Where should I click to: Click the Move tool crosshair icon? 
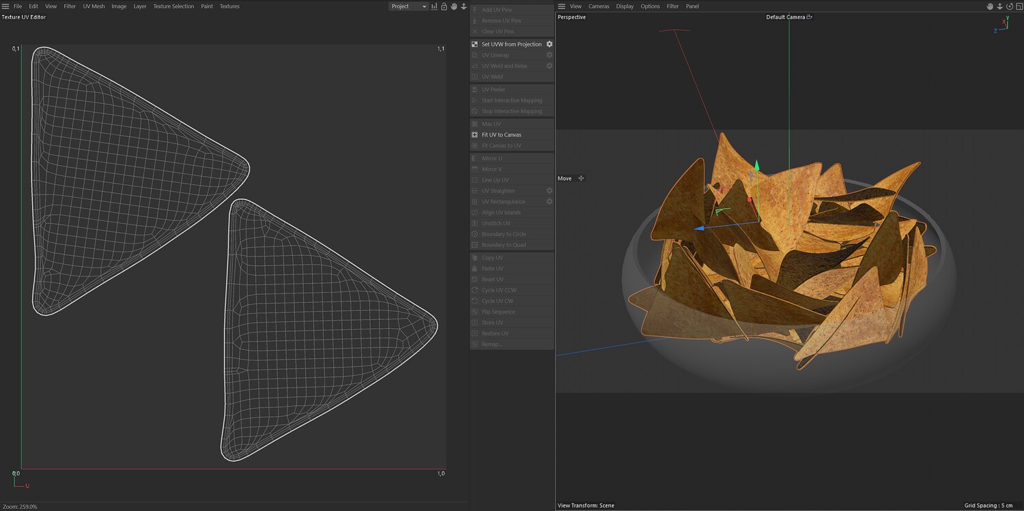point(581,179)
